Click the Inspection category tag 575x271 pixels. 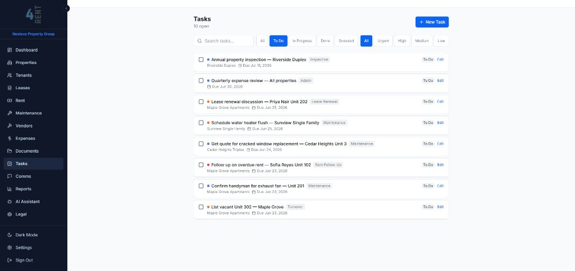click(x=319, y=59)
